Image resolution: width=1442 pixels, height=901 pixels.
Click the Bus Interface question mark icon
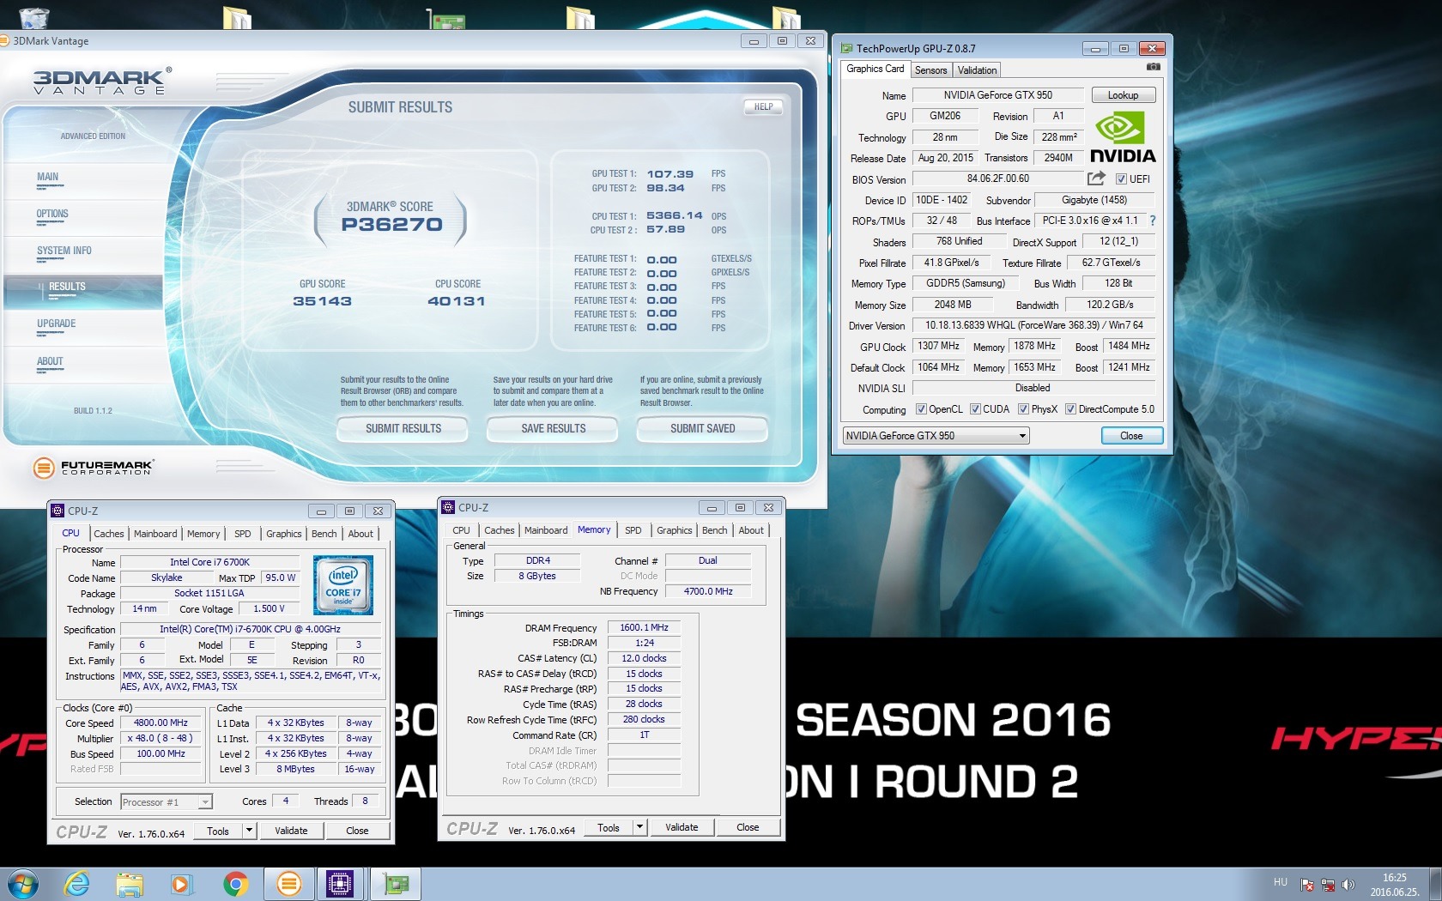click(x=1153, y=221)
